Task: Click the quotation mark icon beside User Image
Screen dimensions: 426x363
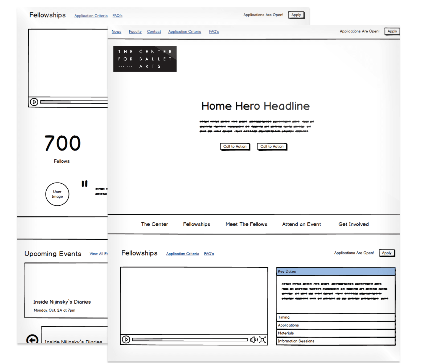Action: (84, 184)
